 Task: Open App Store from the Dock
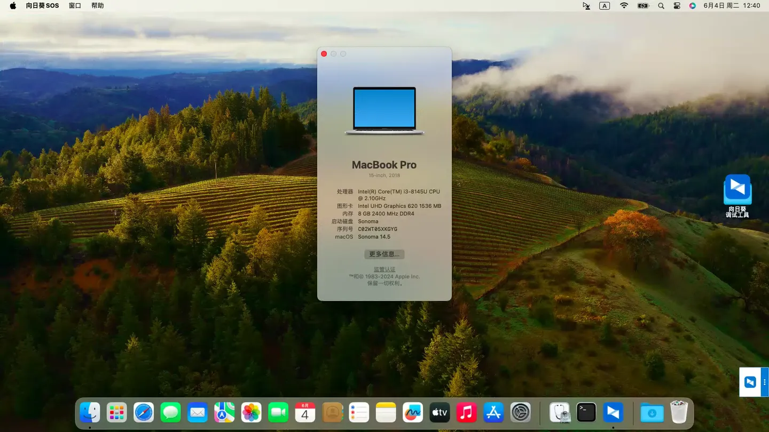point(493,412)
